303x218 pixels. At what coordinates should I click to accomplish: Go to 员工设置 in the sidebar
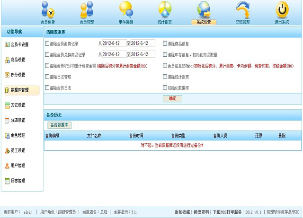click(x=18, y=150)
